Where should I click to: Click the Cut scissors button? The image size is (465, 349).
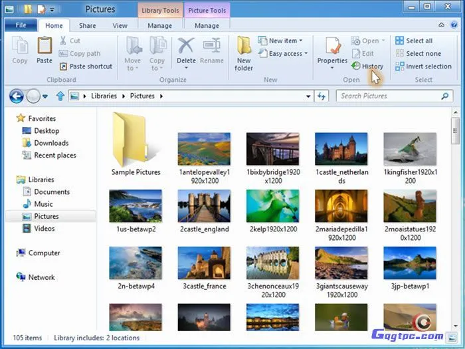pos(70,41)
